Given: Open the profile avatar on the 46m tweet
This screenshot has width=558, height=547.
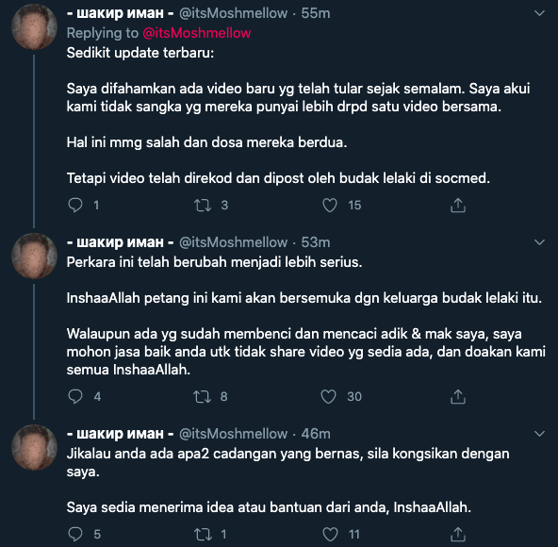Looking at the screenshot, I should [34, 447].
